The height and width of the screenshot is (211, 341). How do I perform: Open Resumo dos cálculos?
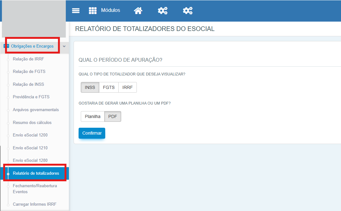[32, 122]
